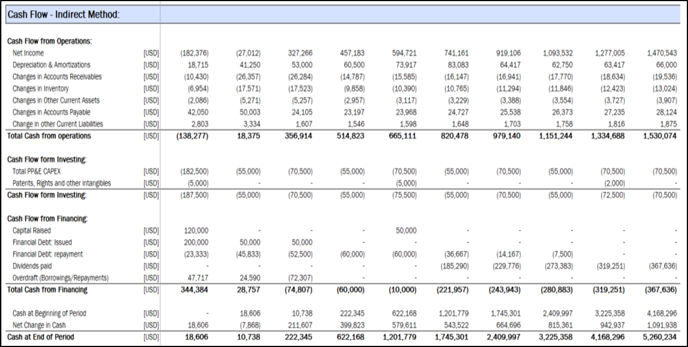Select Patents, Rights and other intangibles label
This screenshot has width=688, height=347.
click(62, 183)
